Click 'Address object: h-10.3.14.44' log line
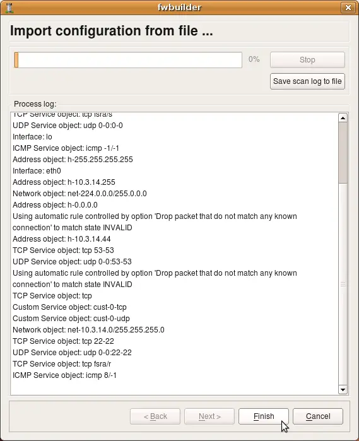The width and height of the screenshot is (359, 441). 62,238
